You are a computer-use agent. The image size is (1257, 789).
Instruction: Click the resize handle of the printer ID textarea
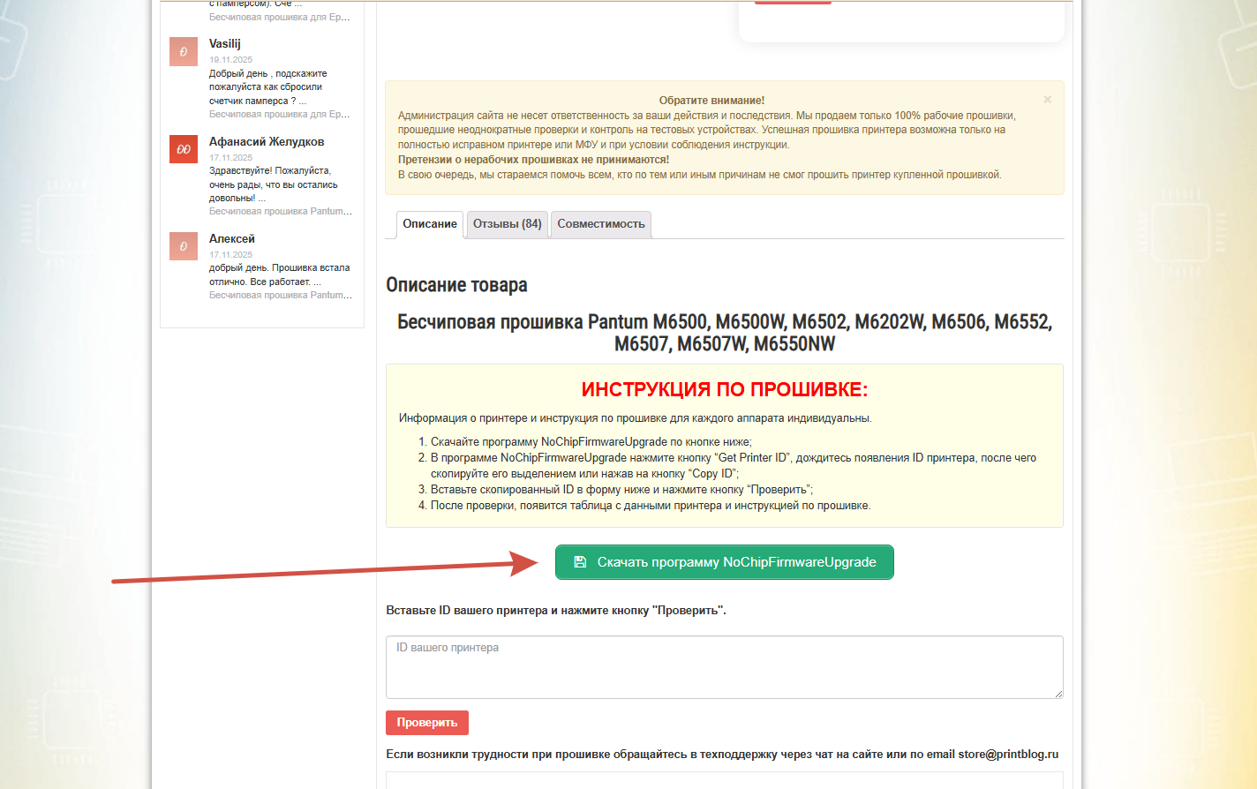point(1058,693)
